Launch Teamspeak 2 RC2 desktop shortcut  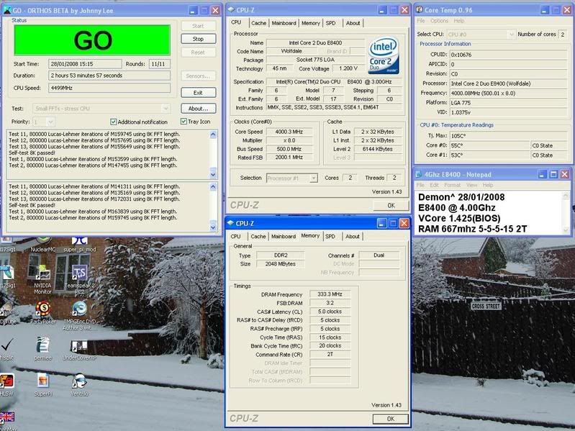(x=80, y=279)
